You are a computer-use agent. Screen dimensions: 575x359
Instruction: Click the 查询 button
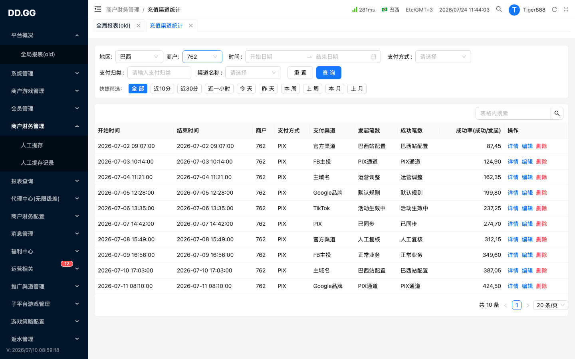coord(329,73)
